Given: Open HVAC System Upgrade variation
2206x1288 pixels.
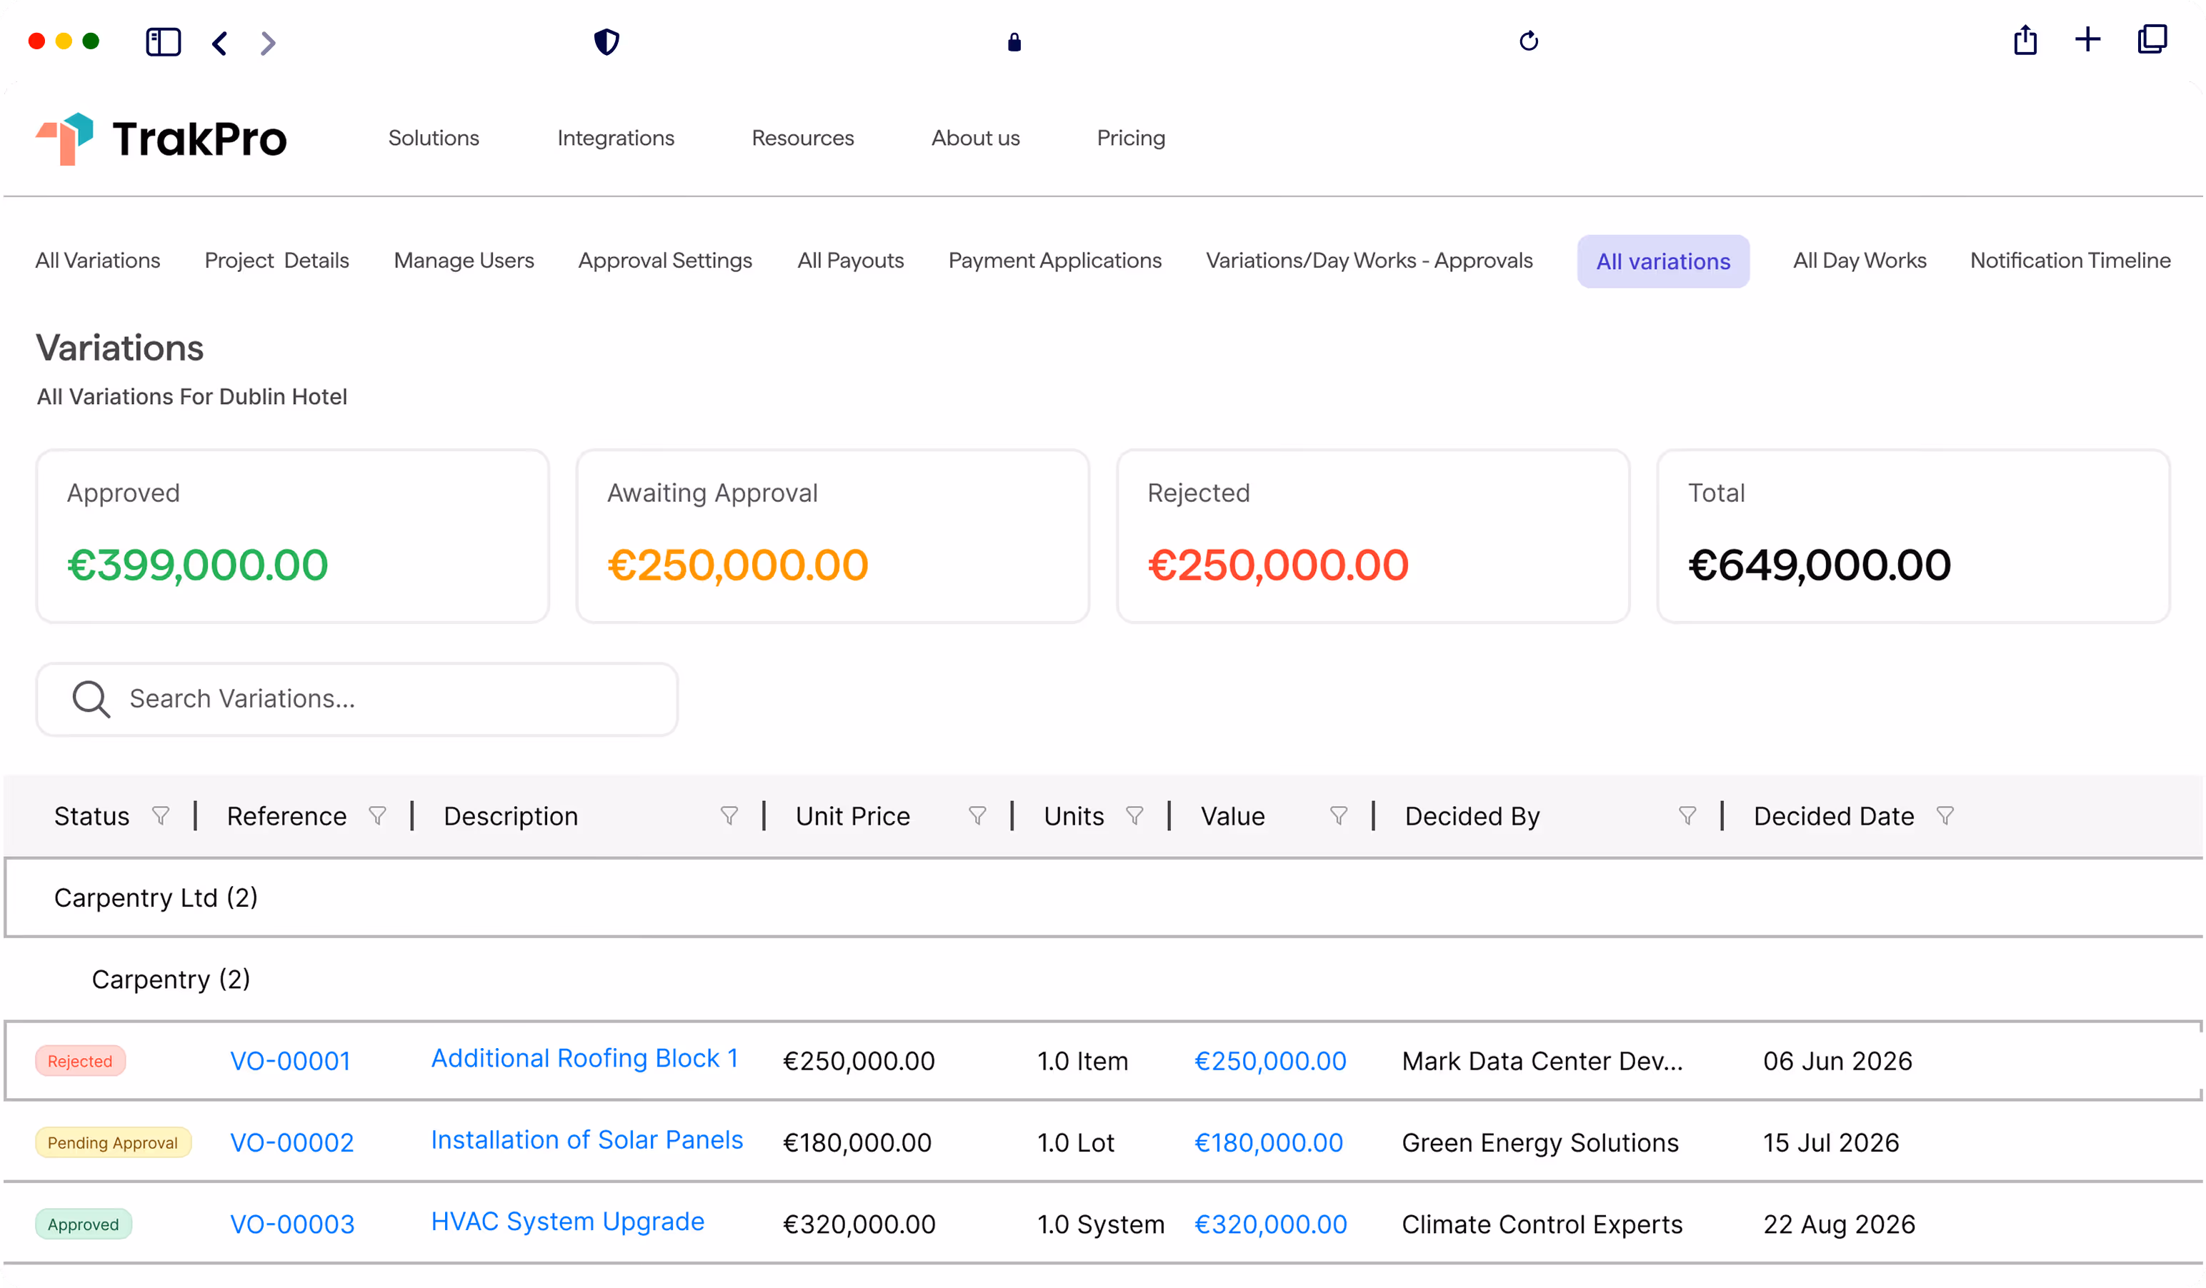Looking at the screenshot, I should click(567, 1222).
